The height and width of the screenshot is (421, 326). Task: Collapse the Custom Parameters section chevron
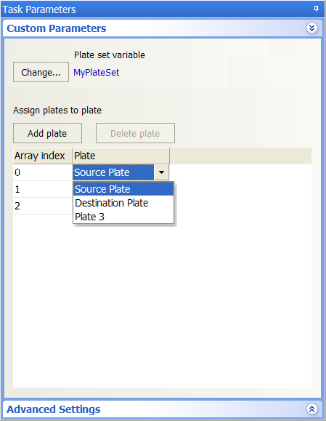[x=311, y=28]
